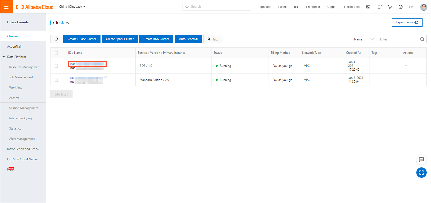Click the refresh clusters icon
431x203 pixels.
click(x=56, y=39)
